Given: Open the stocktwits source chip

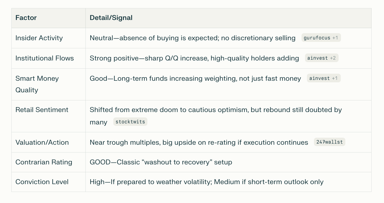Looking at the screenshot, I should coord(130,122).
